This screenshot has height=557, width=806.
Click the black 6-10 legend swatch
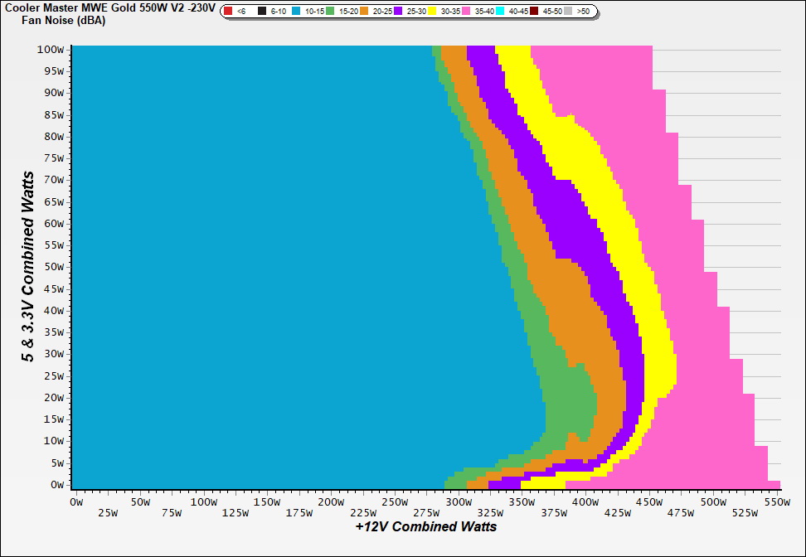click(262, 12)
